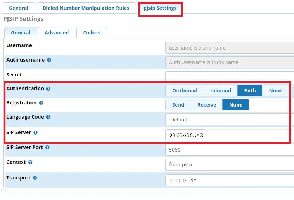Image resolution: width=294 pixels, height=200 pixels.
Task: Open help icon for Auth username
Action: pyautogui.click(x=49, y=60)
